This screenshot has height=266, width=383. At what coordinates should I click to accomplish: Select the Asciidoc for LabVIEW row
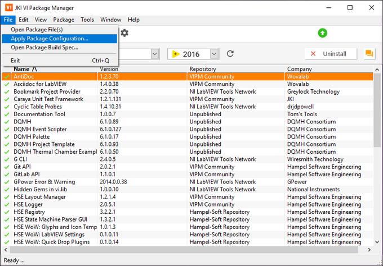[x=188, y=84]
